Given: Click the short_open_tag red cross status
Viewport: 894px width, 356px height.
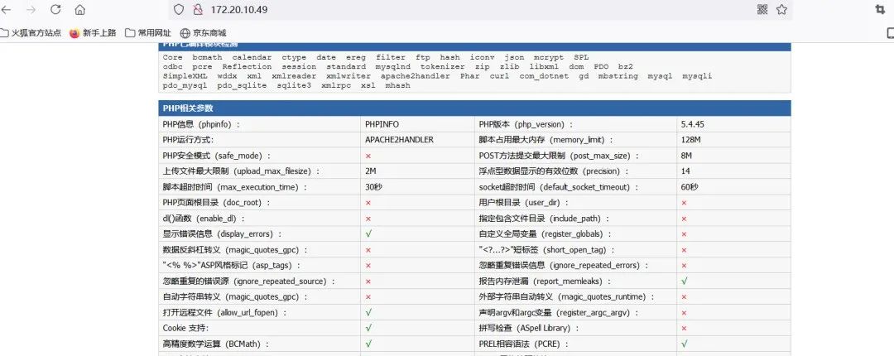Looking at the screenshot, I should tap(684, 250).
